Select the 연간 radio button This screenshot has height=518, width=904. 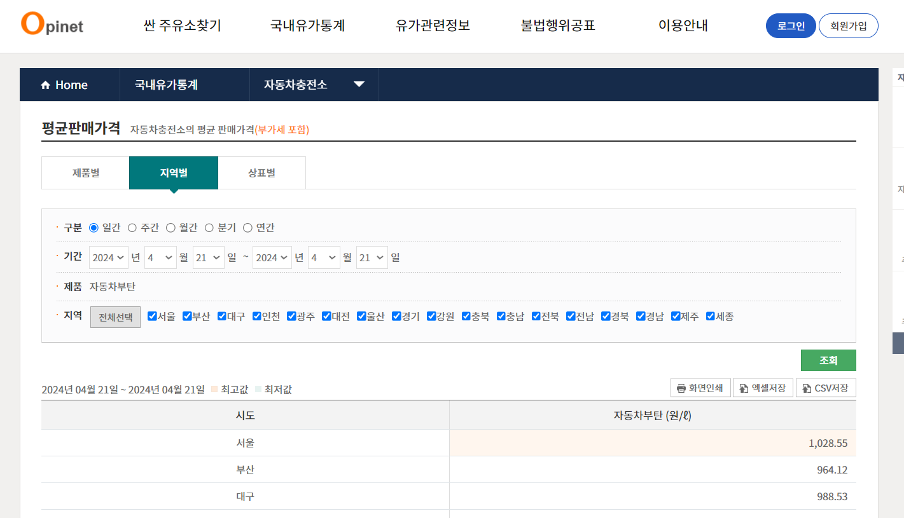247,227
